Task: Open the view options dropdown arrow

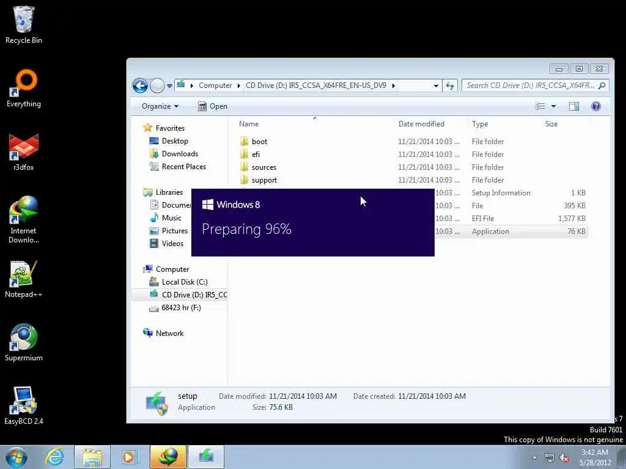Action: [x=553, y=106]
